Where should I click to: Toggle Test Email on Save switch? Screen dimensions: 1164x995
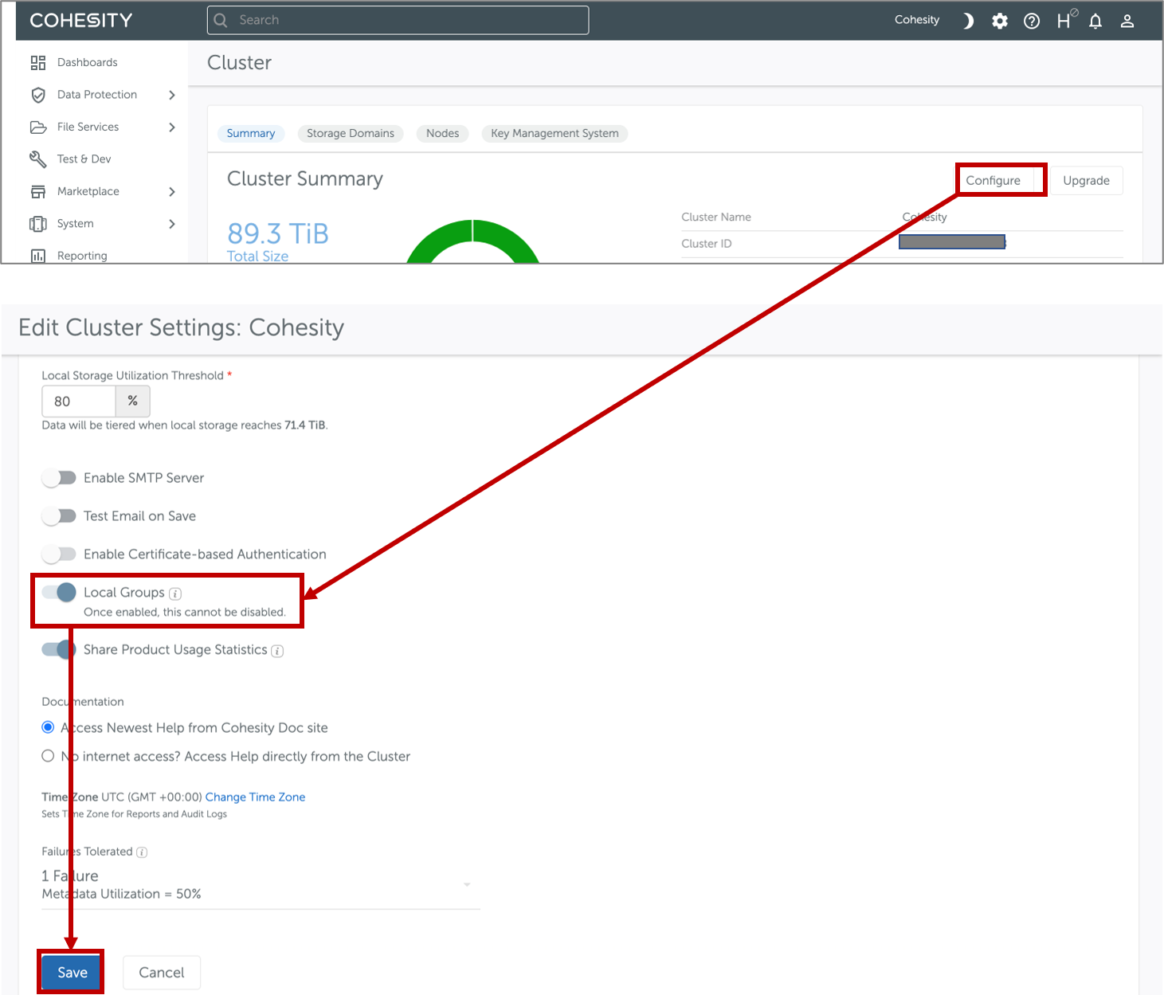pyautogui.click(x=59, y=516)
